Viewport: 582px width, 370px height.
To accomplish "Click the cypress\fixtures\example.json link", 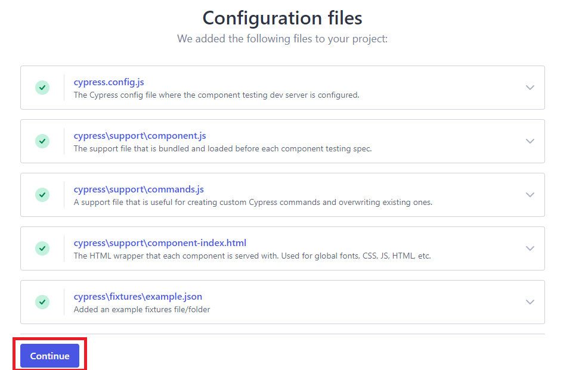I will pos(138,297).
